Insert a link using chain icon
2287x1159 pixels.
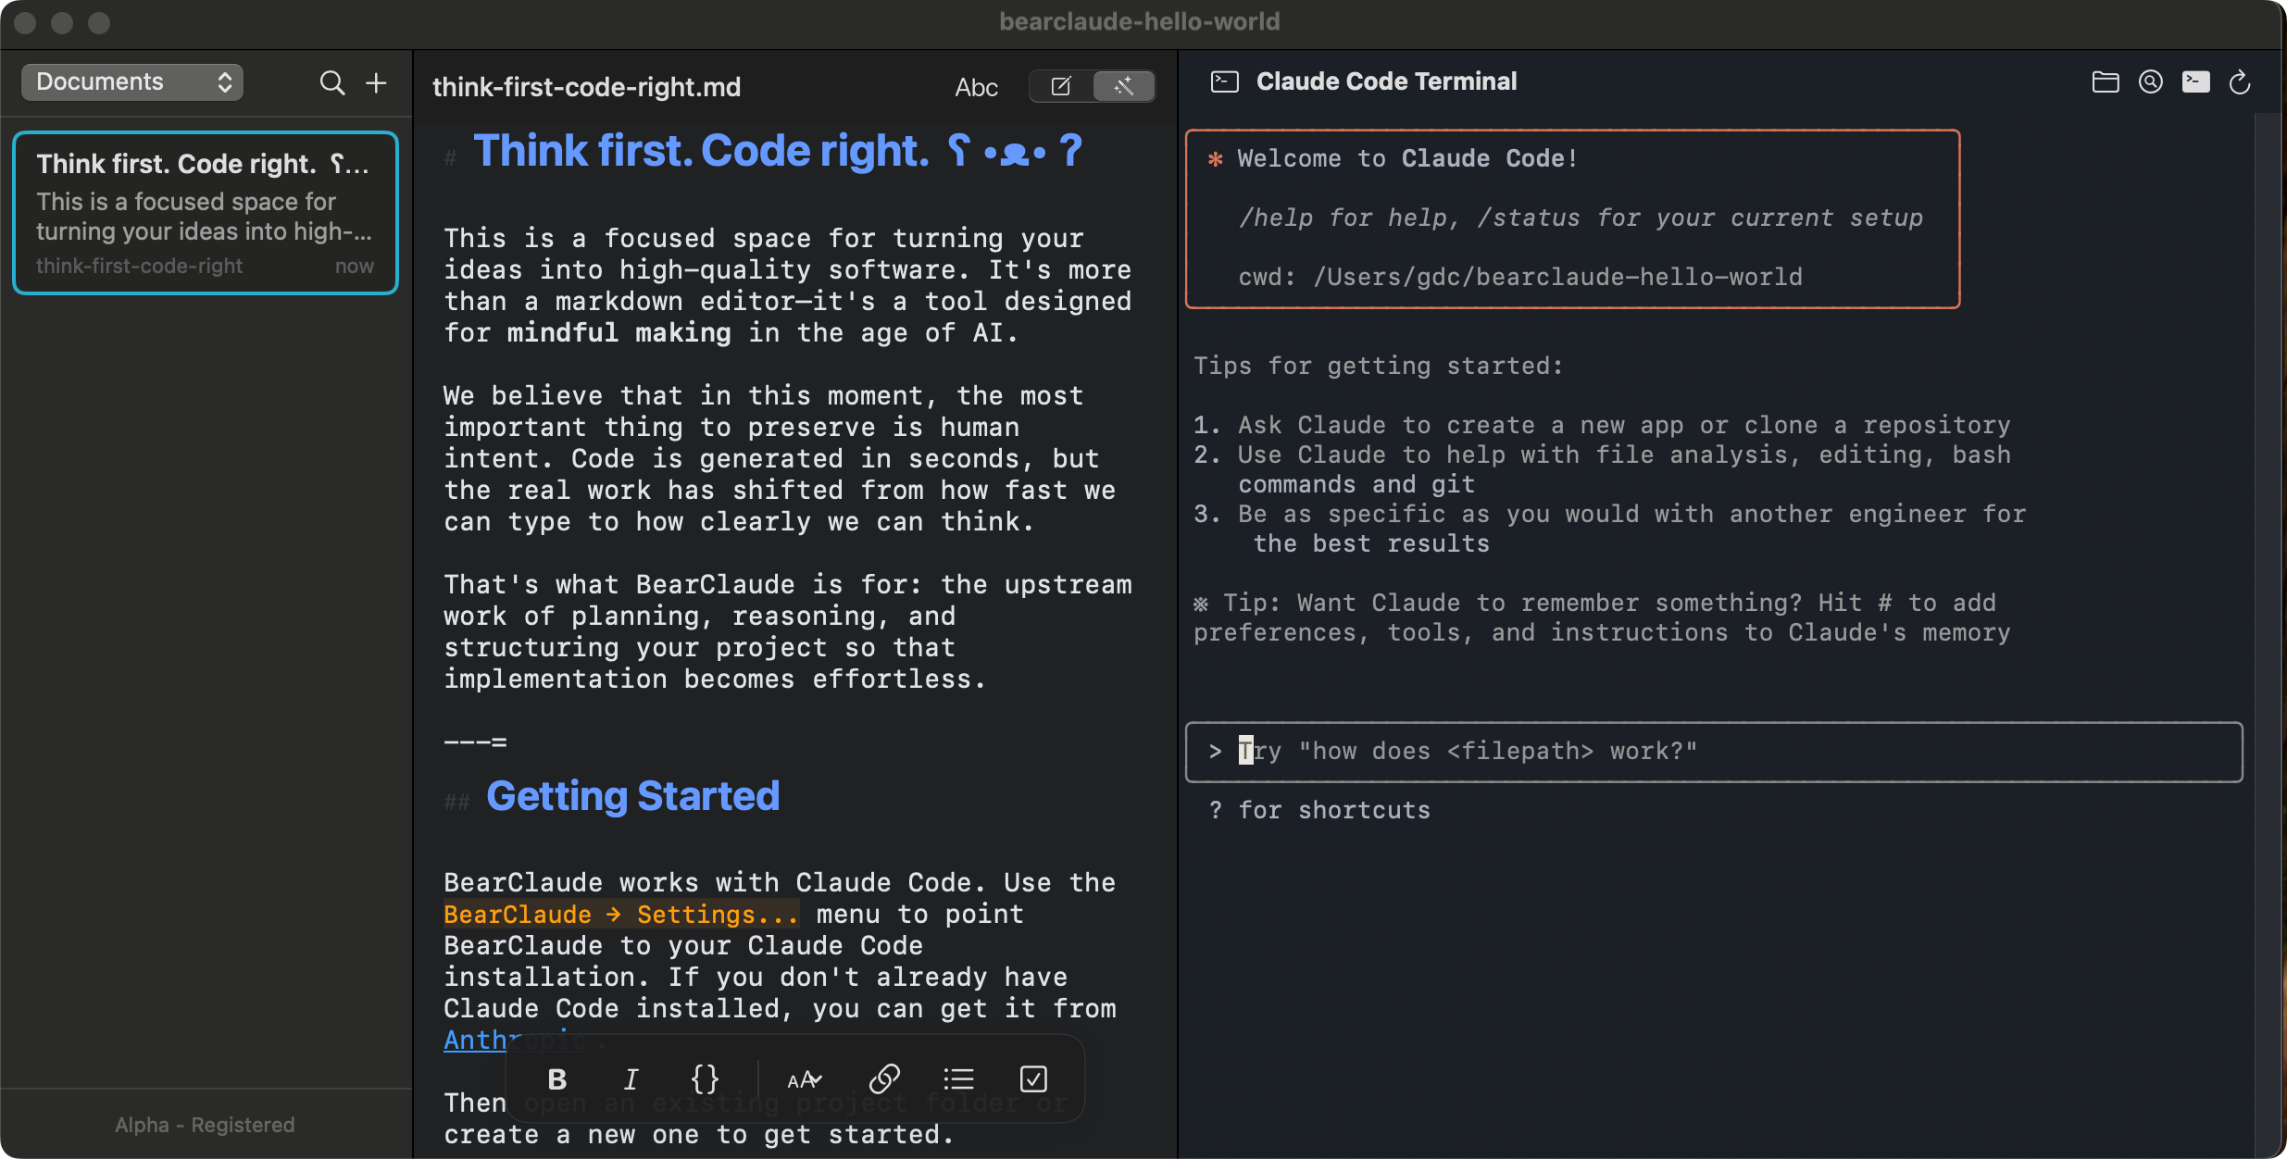[x=884, y=1079]
